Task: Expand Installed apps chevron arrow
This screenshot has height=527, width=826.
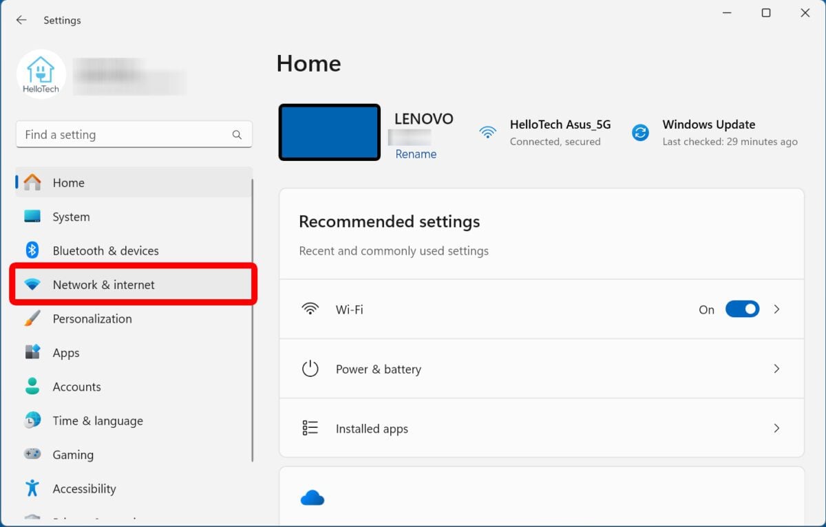Action: 776,428
